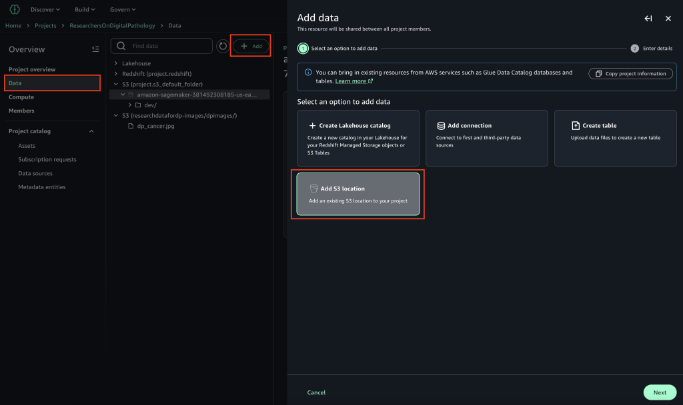Click the S3 bucket icon in tree
This screenshot has width=683, height=405.
pyautogui.click(x=131, y=95)
